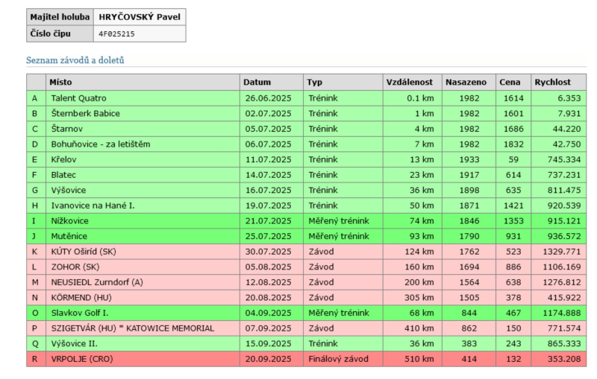The image size is (597, 379).
Task: Click the Vzdálenost column header
Action: pos(407,82)
